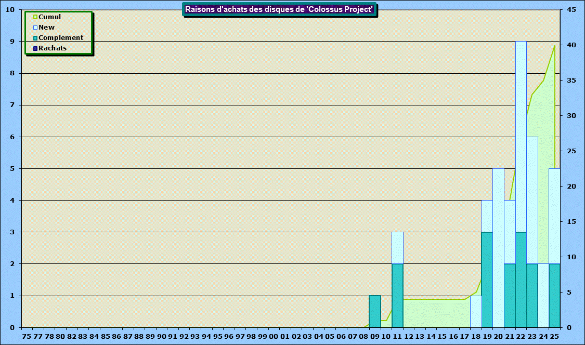Click the teal Complement bar for year 19
Screen dimensions: 585x345
487,280
